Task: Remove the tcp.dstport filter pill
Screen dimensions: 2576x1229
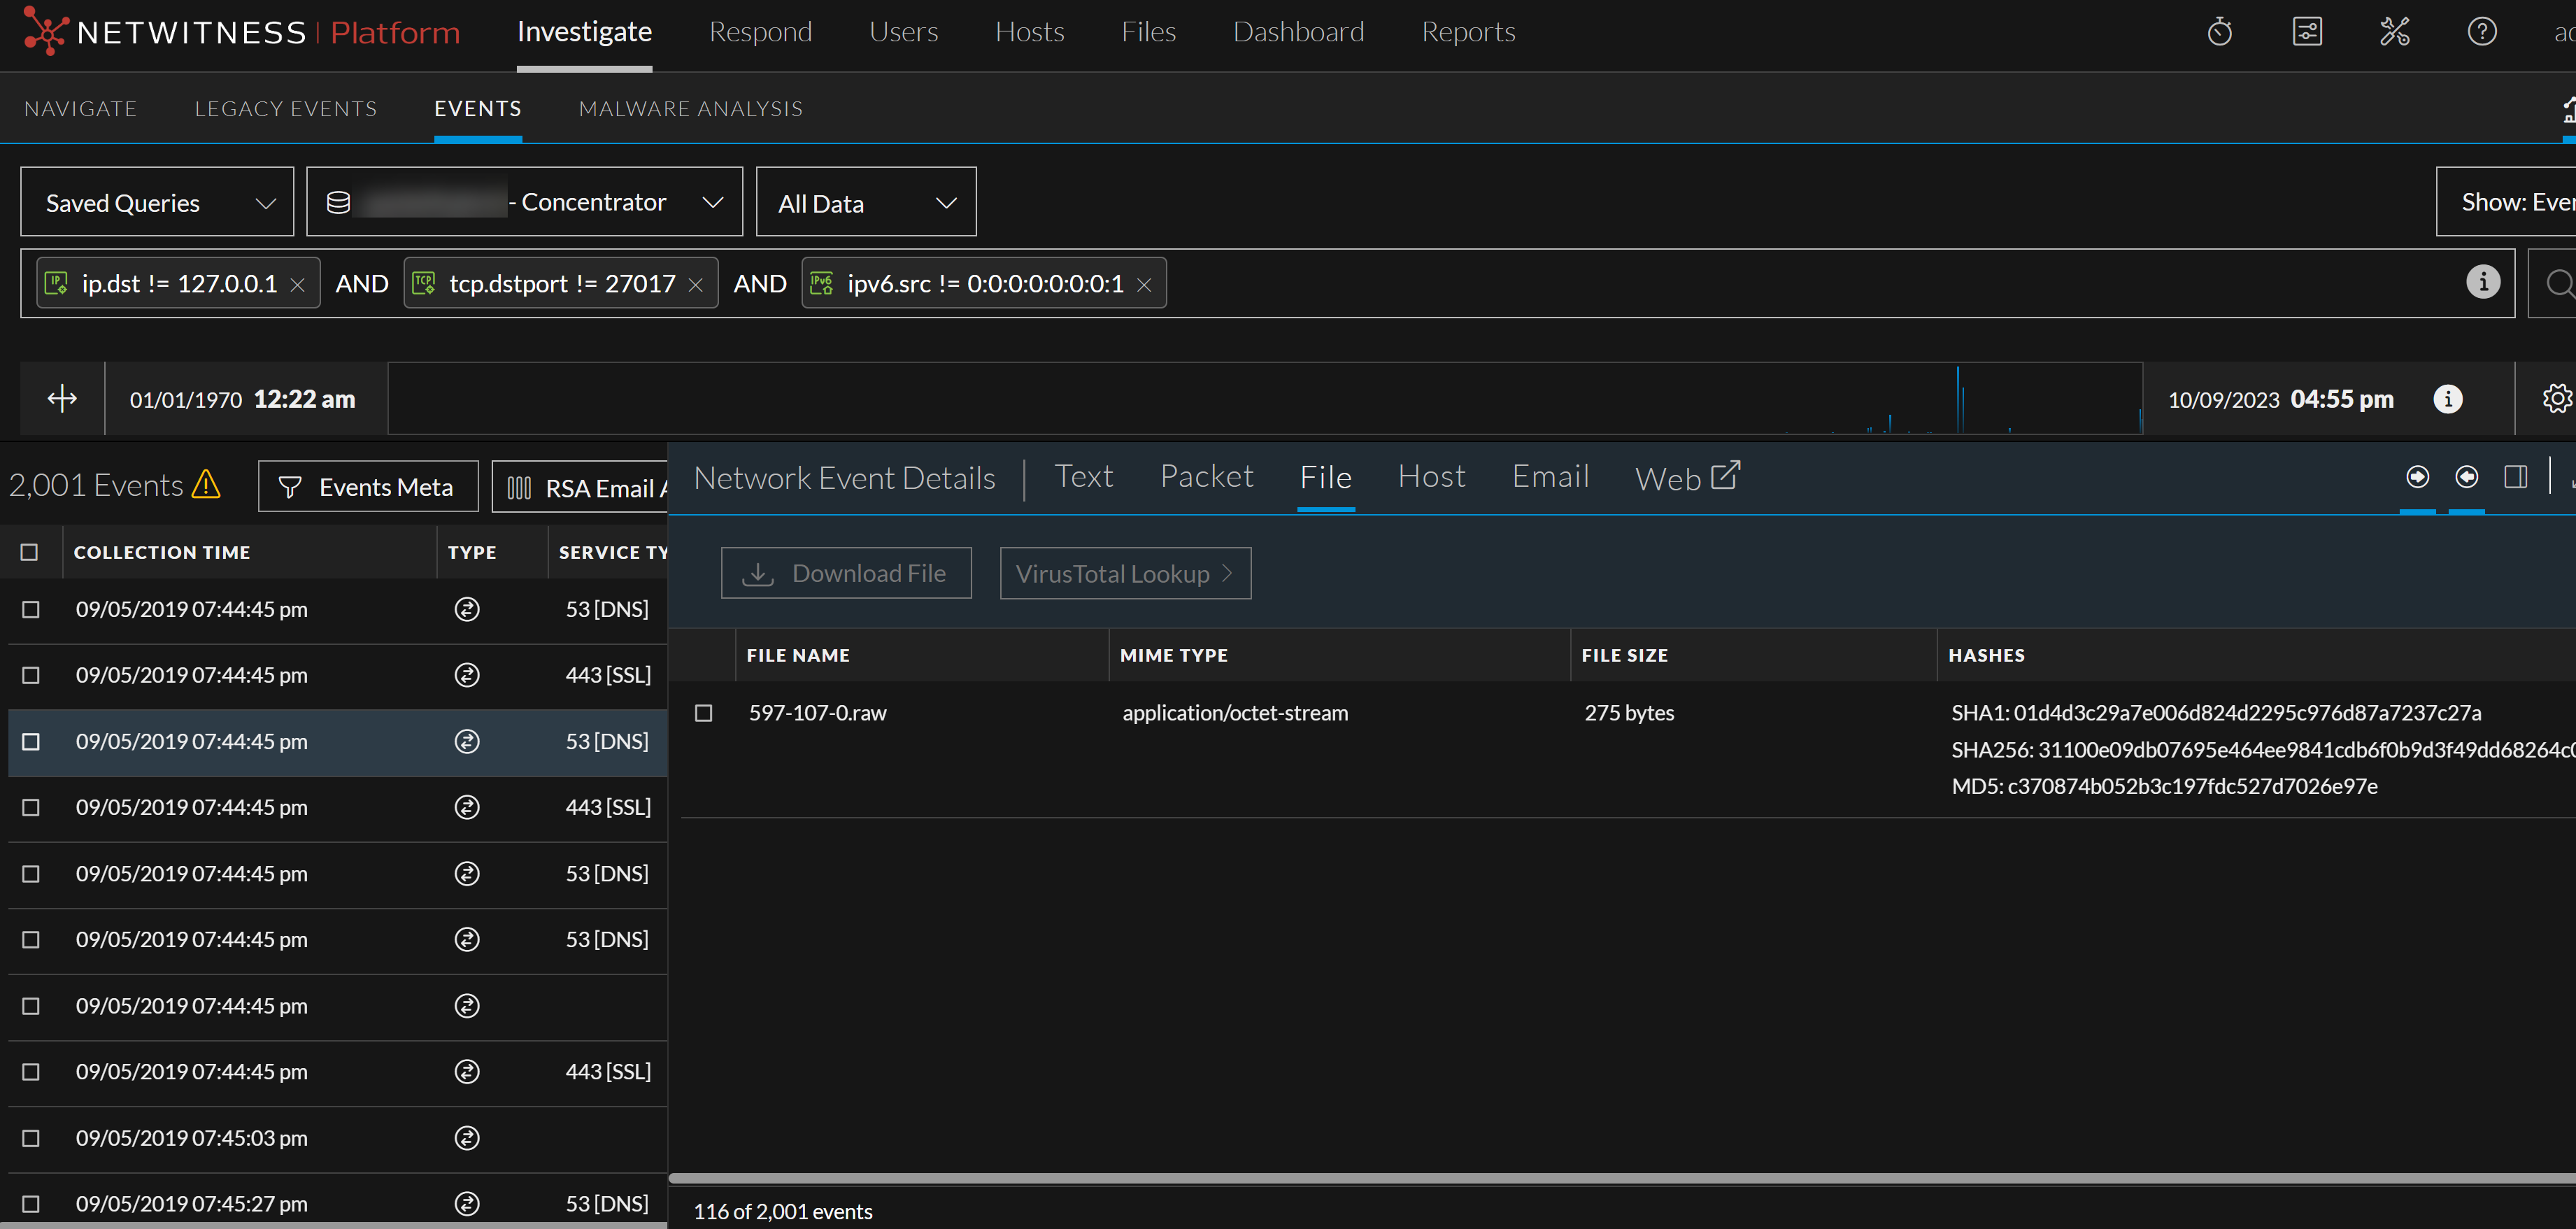Action: point(696,285)
